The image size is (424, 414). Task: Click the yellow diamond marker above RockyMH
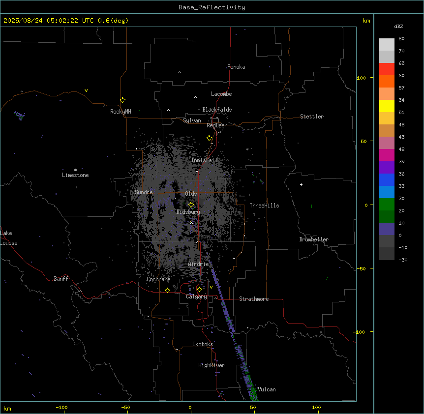coord(122,100)
